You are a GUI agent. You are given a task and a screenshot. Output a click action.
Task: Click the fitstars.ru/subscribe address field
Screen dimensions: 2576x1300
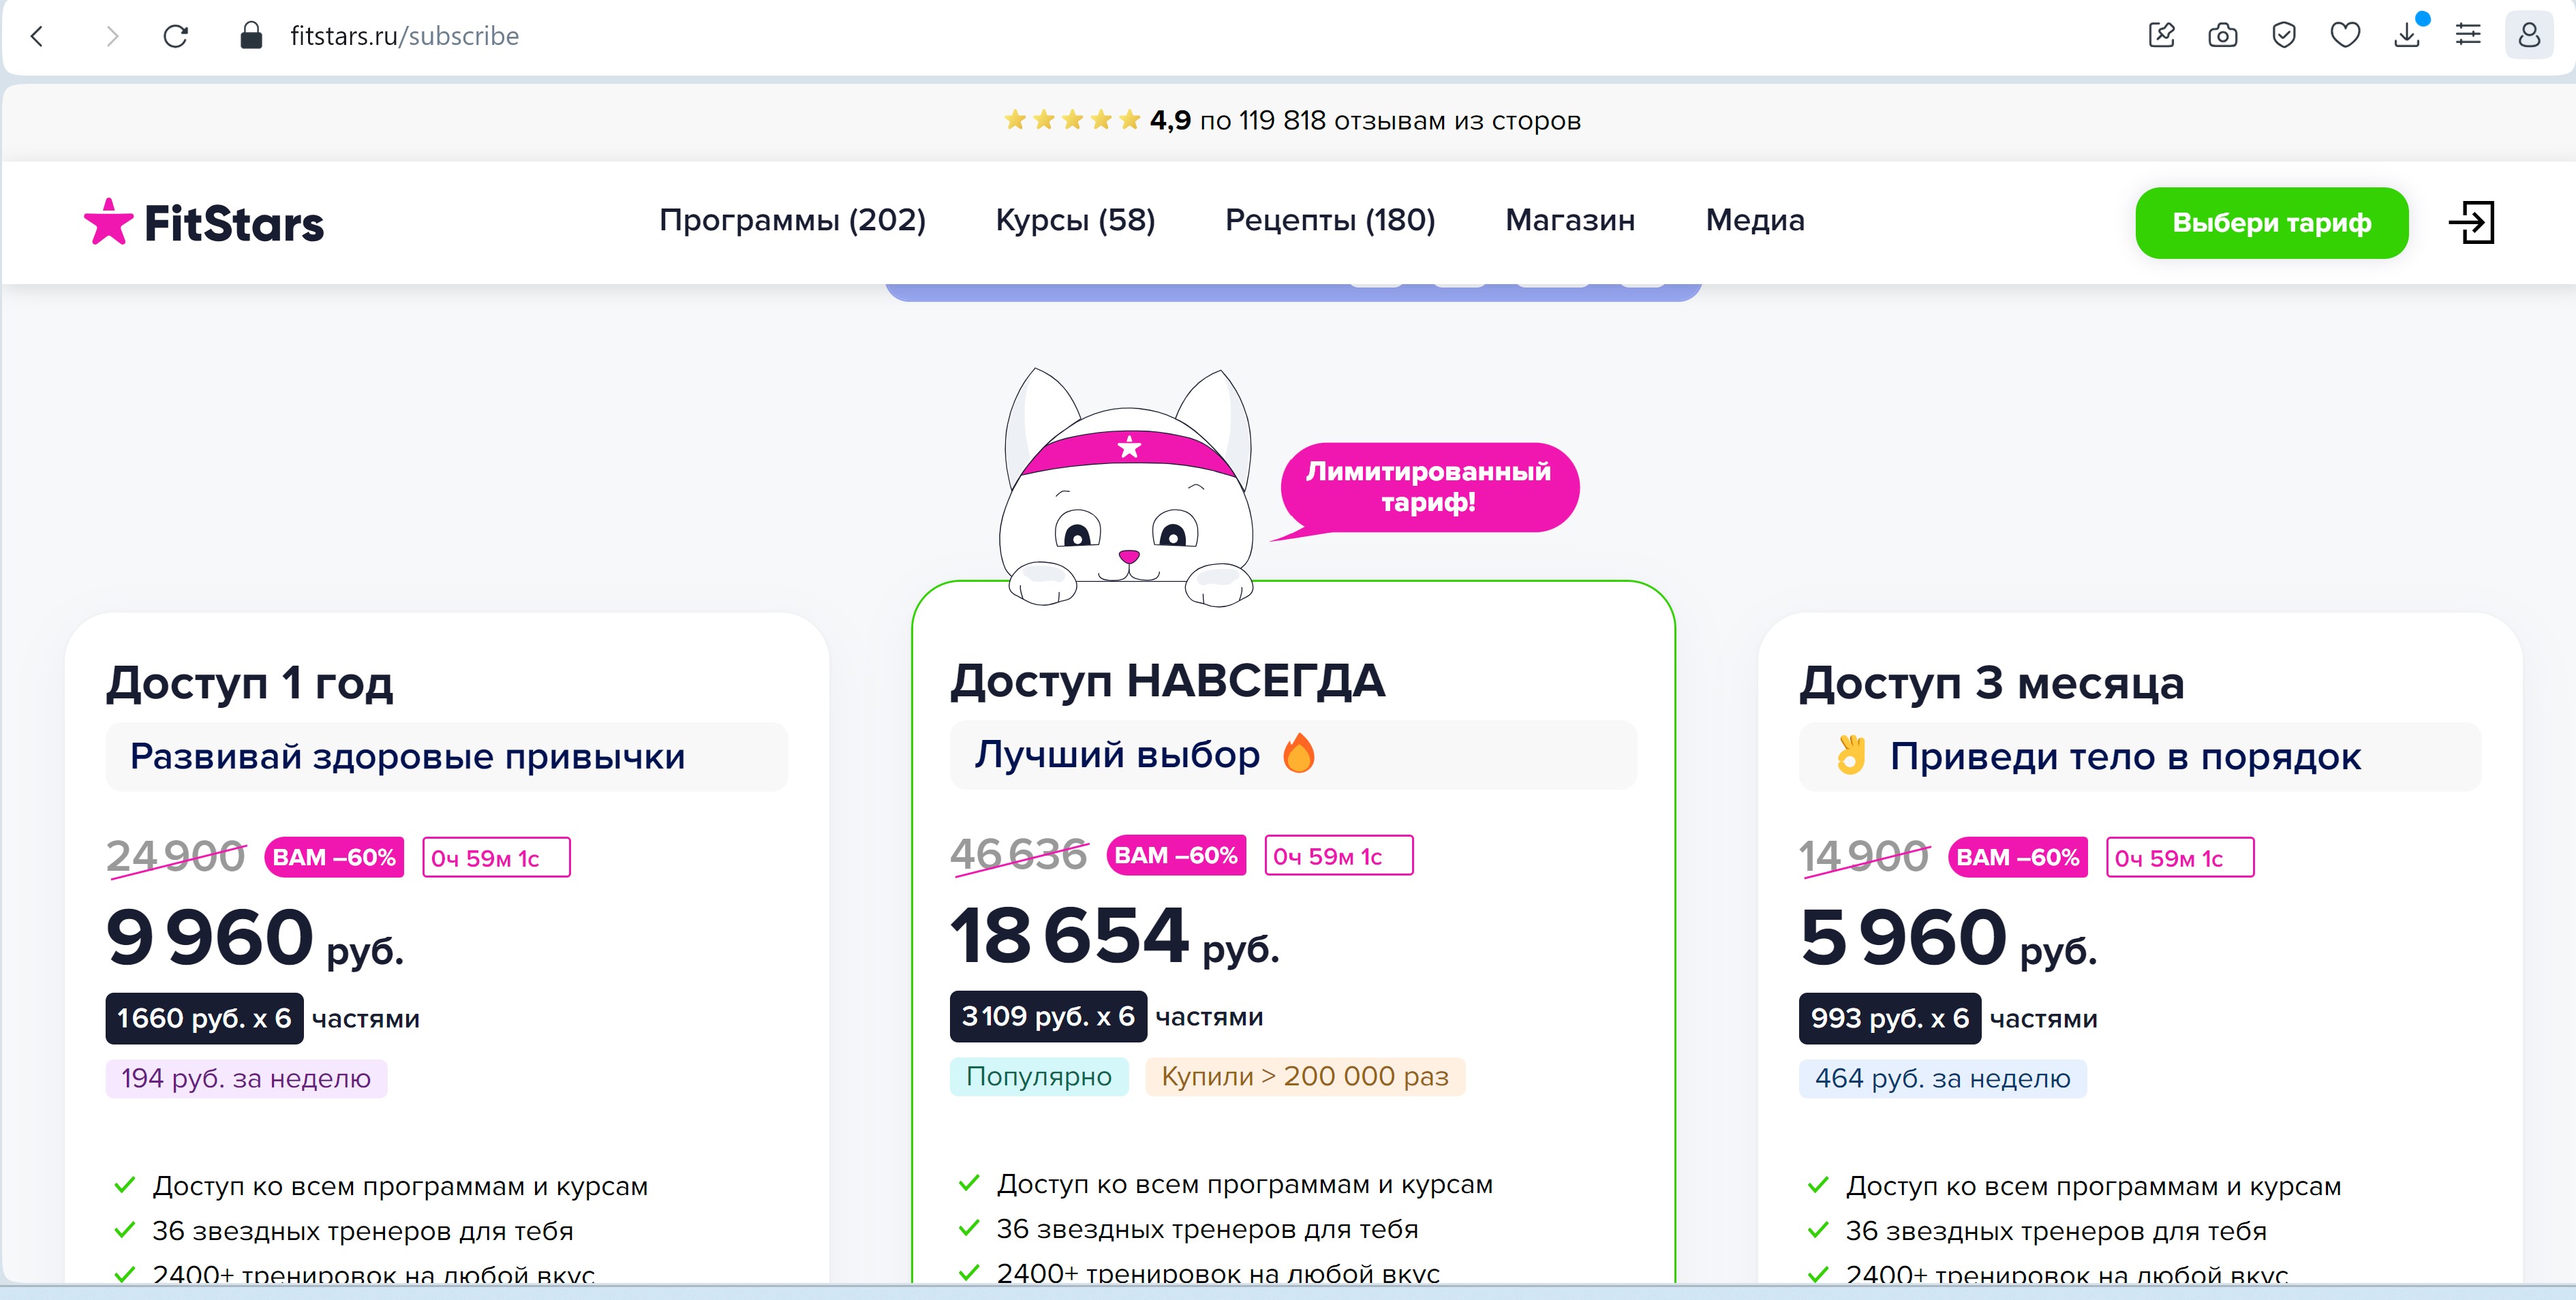404,37
